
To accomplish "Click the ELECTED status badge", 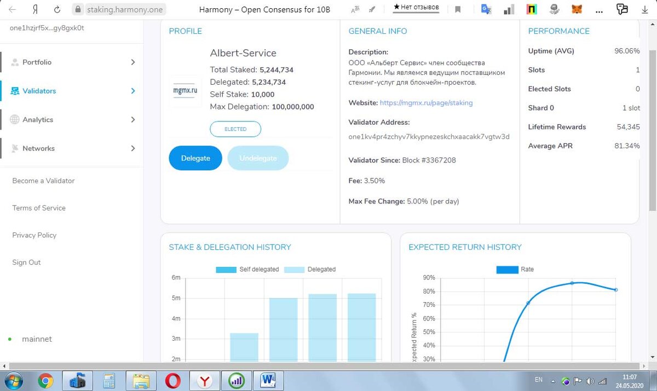I will pyautogui.click(x=235, y=129).
